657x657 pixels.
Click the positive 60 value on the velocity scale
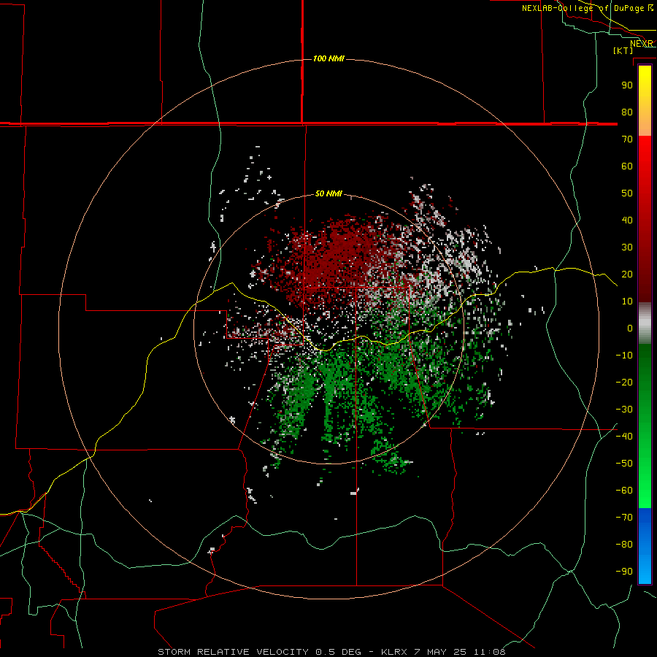coord(627,166)
